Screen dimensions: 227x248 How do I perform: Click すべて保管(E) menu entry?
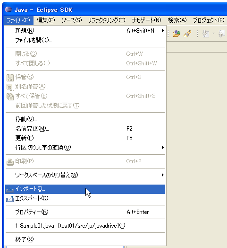(85, 96)
